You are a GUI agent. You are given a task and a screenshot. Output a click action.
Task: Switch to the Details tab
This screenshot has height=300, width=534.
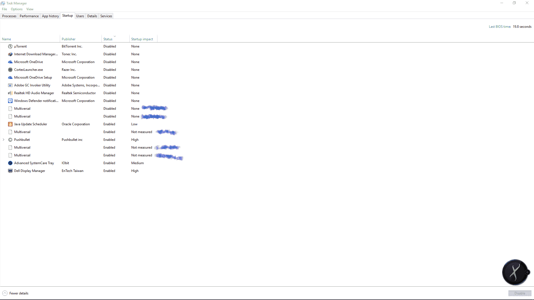[x=92, y=16]
